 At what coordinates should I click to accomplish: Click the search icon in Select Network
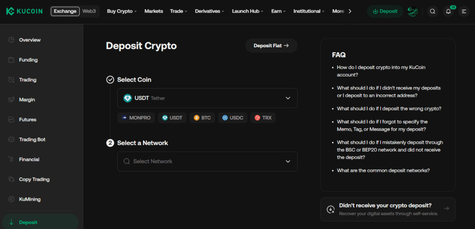pyautogui.click(x=127, y=161)
